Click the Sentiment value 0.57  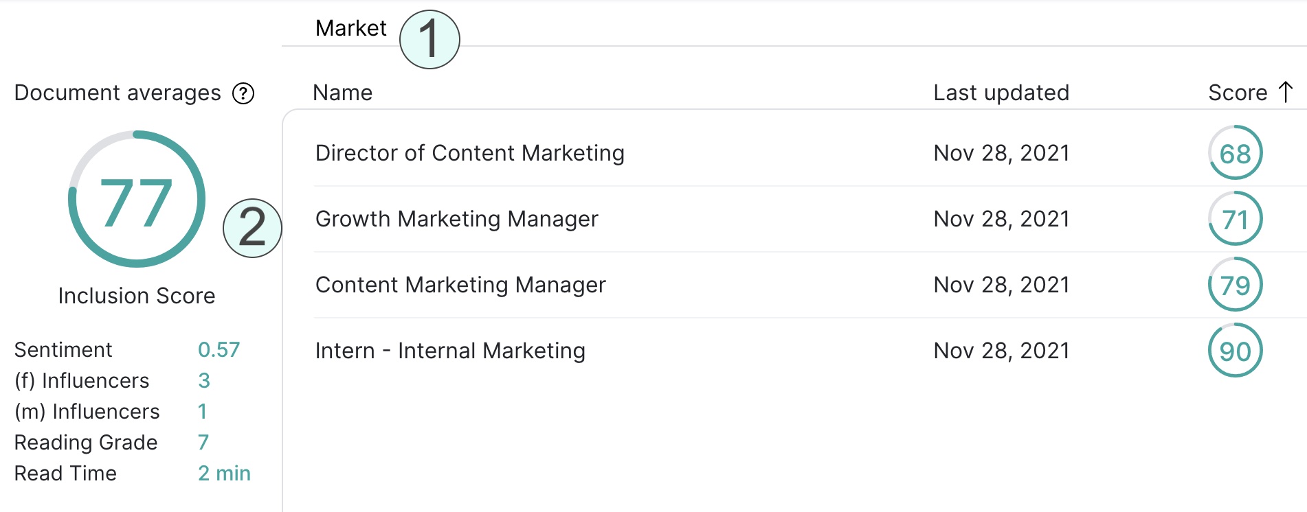219,350
